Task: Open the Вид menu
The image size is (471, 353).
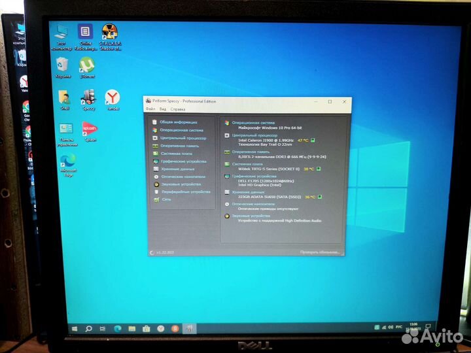Action: pos(163,109)
